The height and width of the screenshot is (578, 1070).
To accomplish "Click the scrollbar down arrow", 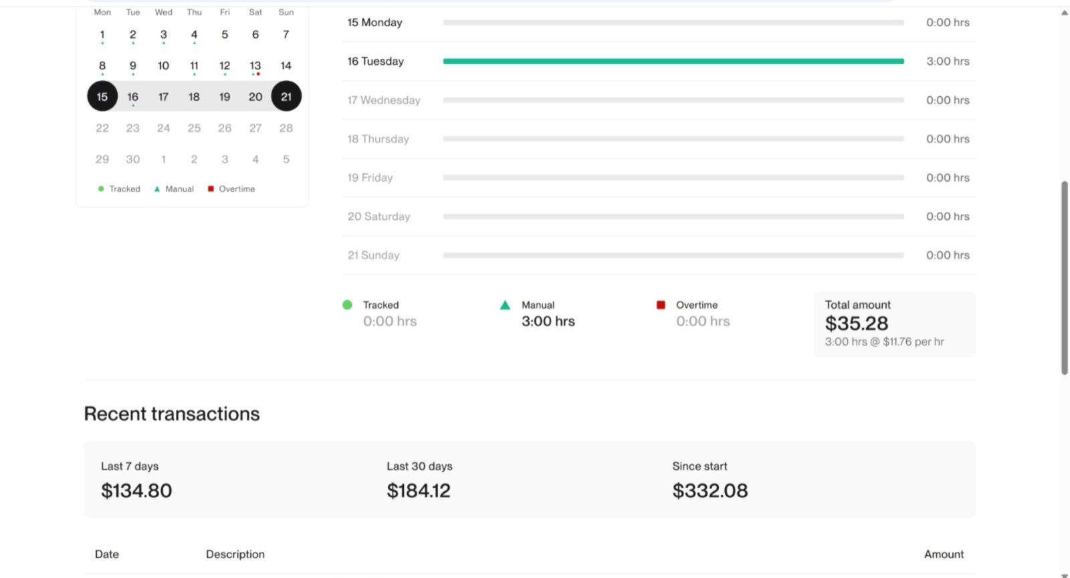I will click(x=1064, y=575).
